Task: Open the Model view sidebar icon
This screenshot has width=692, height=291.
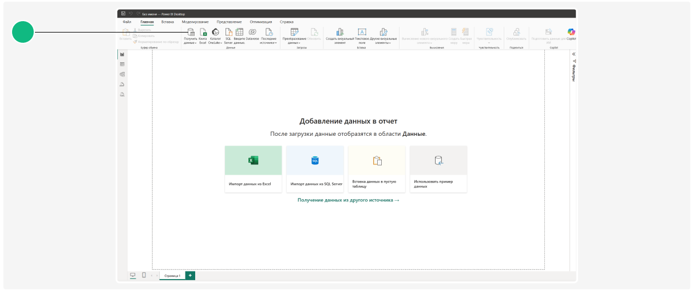Action: click(122, 74)
